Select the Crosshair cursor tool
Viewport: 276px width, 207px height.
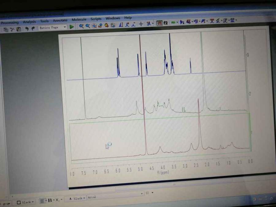click(141, 24)
